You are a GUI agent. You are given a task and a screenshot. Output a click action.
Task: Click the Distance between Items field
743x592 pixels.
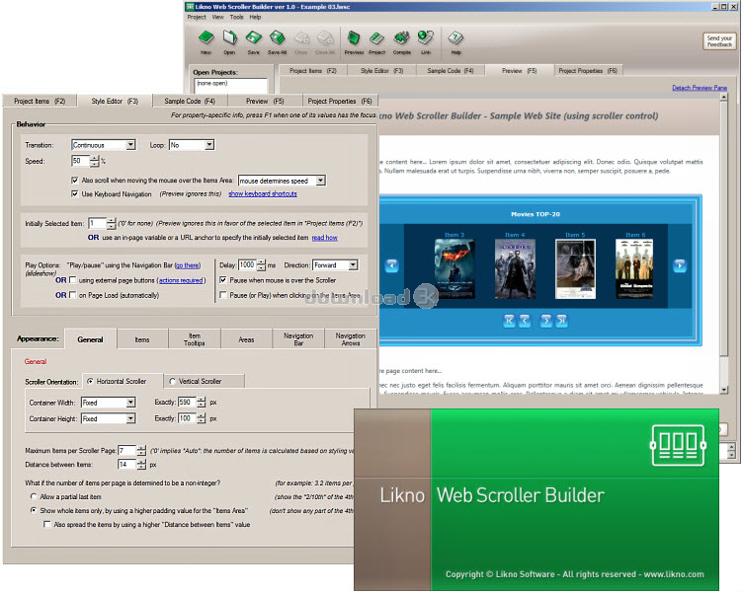[126, 465]
